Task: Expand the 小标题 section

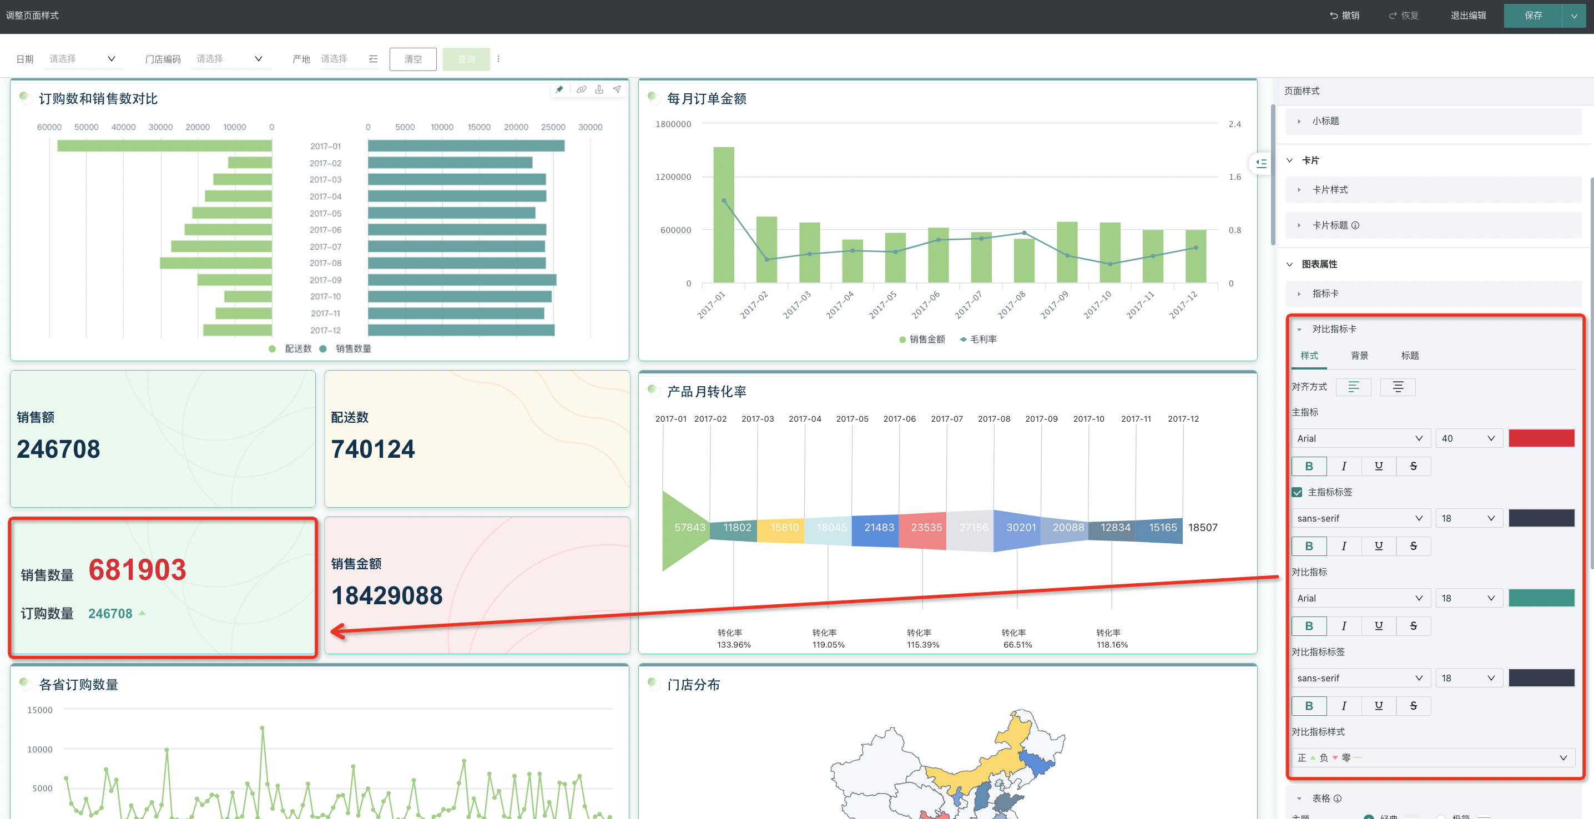Action: [1433, 122]
